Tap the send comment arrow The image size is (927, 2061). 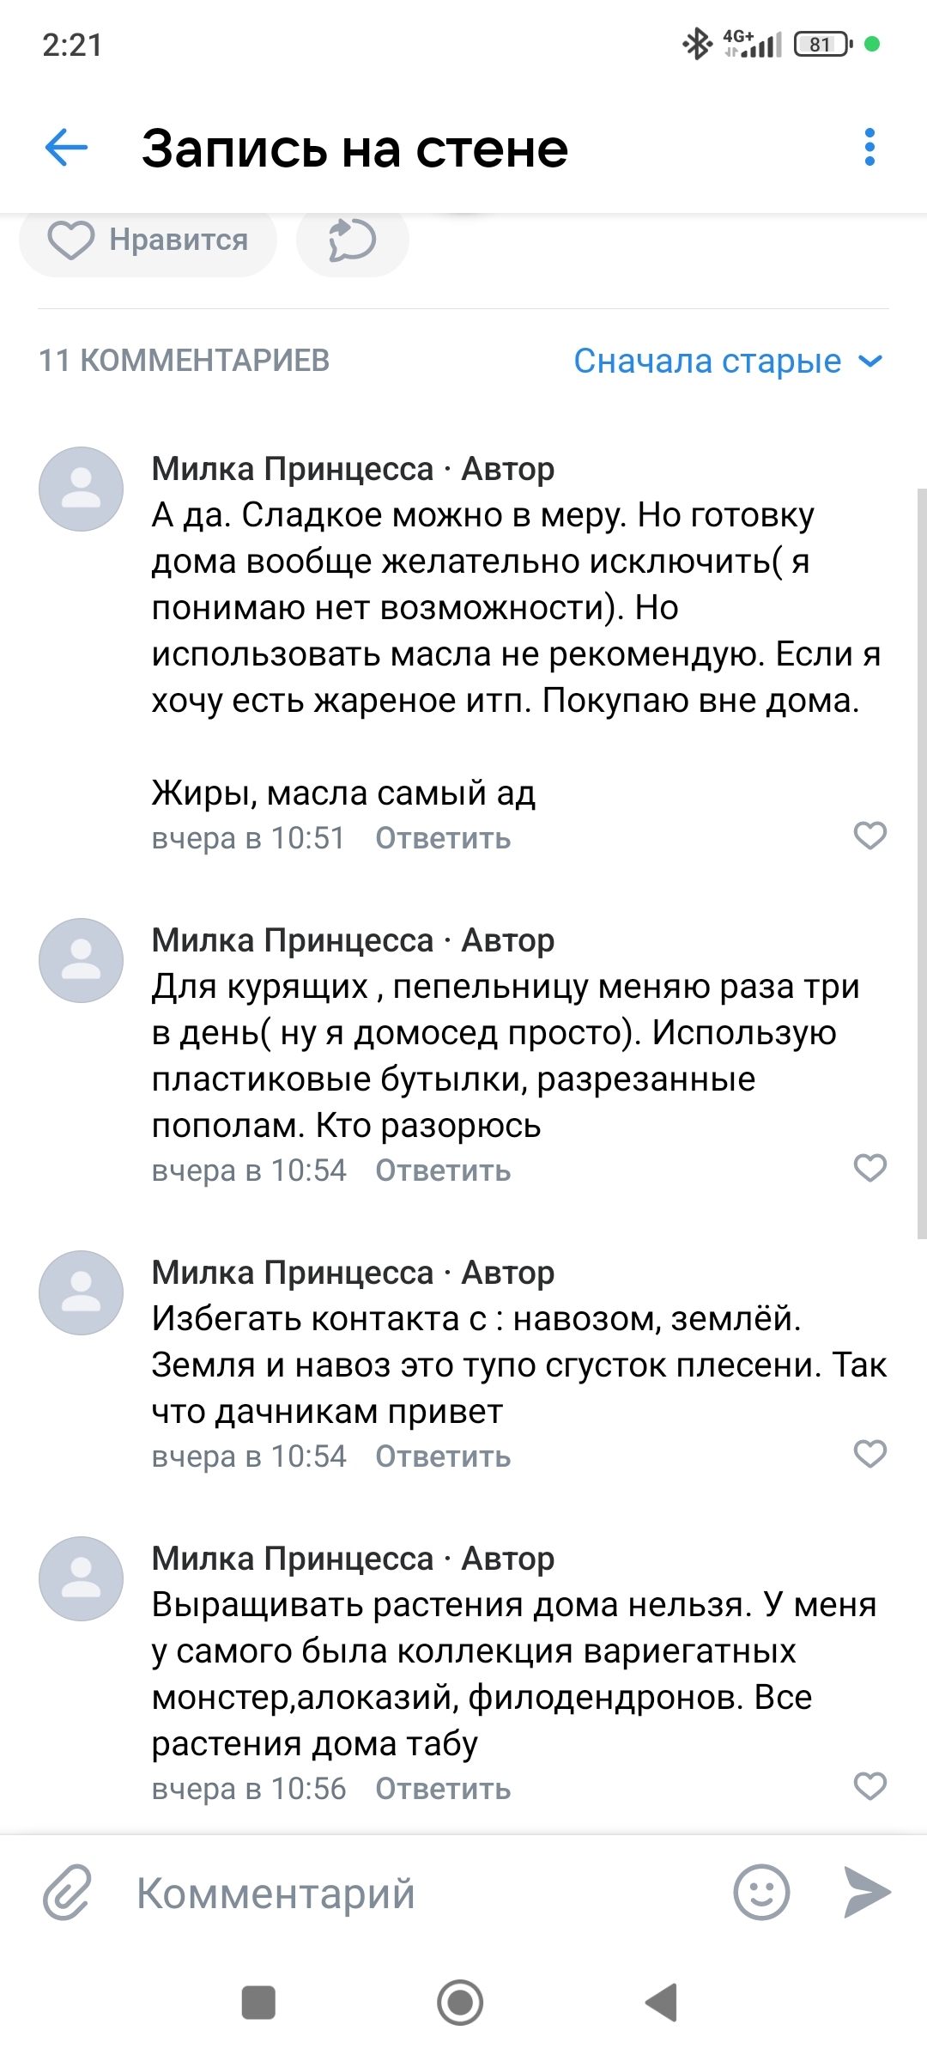(867, 1893)
